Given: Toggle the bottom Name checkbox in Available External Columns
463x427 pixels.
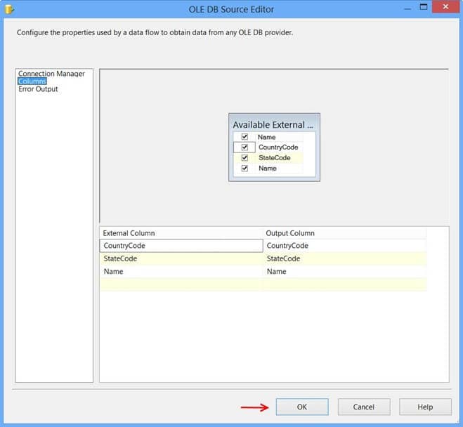Looking at the screenshot, I should tap(244, 169).
